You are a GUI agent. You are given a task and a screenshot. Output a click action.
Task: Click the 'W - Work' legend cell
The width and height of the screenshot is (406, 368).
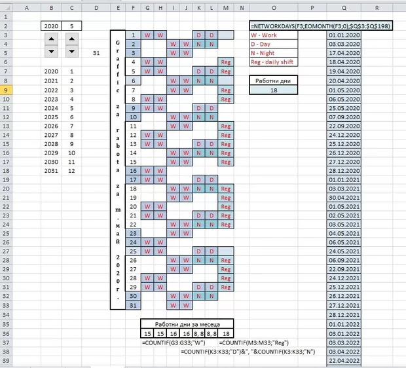pos(274,35)
